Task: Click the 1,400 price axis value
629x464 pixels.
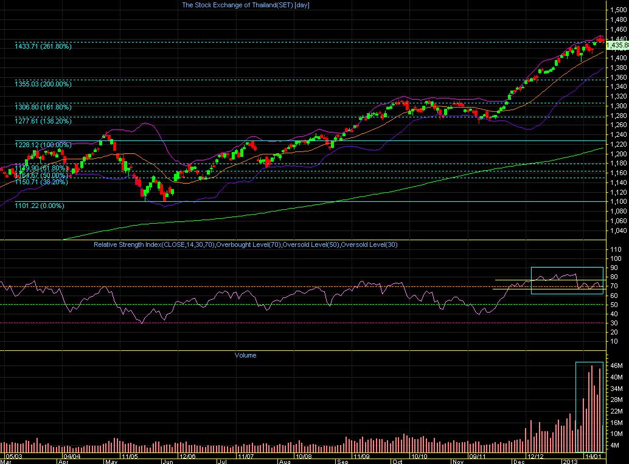Action: [618, 58]
